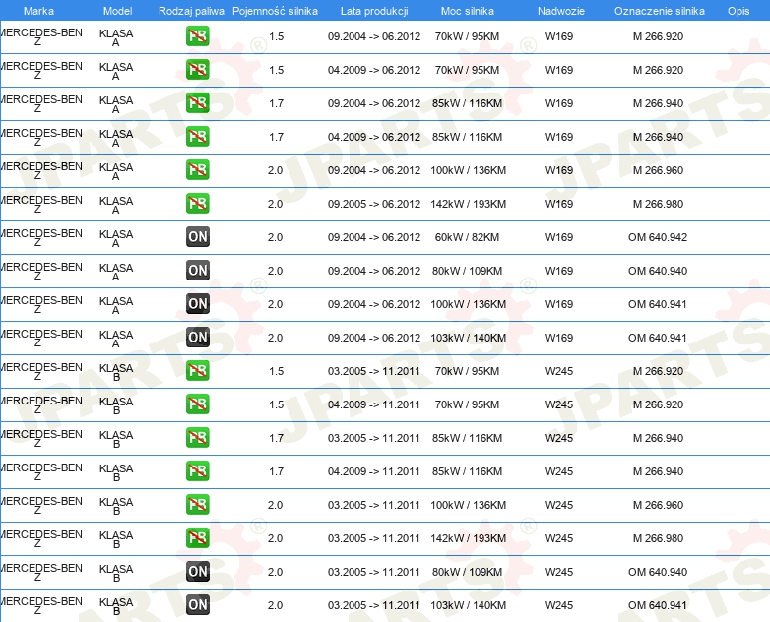The height and width of the screenshot is (622, 770).
Task: Click the Oznaczenie silnika column header
Action: [x=660, y=11]
